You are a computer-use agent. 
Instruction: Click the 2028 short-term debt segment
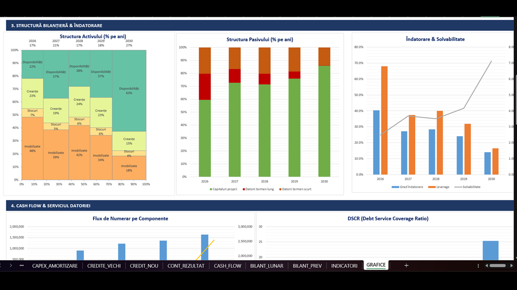(x=265, y=60)
